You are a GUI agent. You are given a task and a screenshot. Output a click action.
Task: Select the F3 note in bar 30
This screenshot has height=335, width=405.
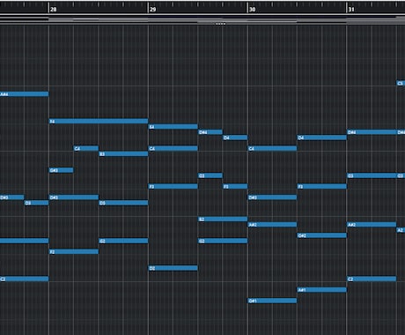pyautogui.click(x=322, y=186)
